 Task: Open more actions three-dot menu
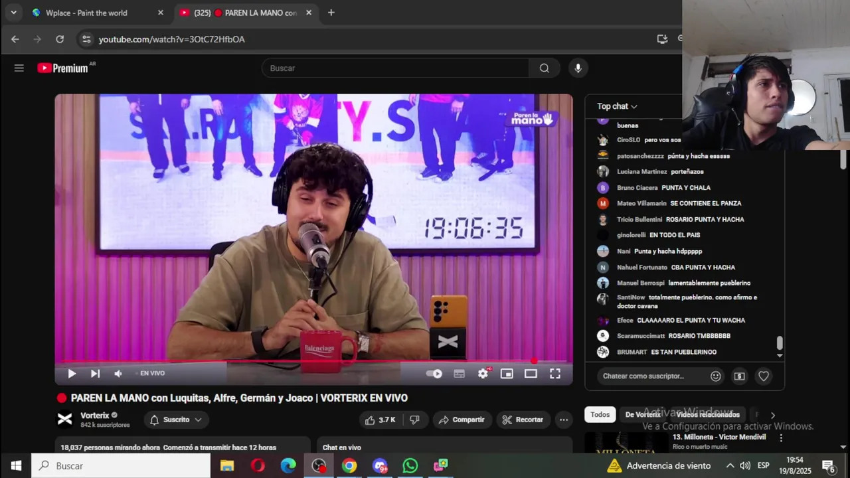(564, 420)
